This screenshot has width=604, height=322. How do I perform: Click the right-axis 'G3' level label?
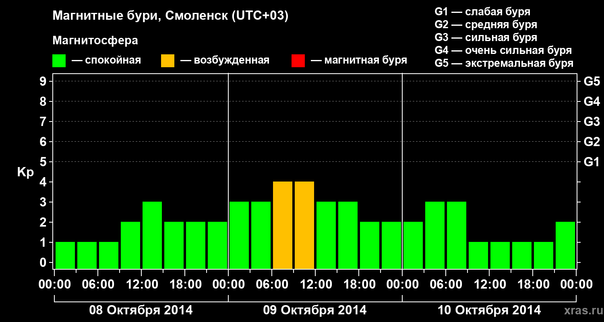(592, 122)
